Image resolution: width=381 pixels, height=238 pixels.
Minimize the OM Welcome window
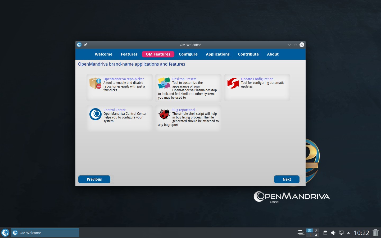pyautogui.click(x=289, y=45)
